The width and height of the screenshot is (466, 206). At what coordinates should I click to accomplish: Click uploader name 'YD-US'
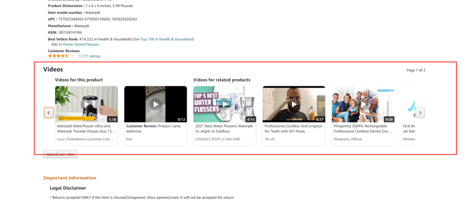coord(270,139)
